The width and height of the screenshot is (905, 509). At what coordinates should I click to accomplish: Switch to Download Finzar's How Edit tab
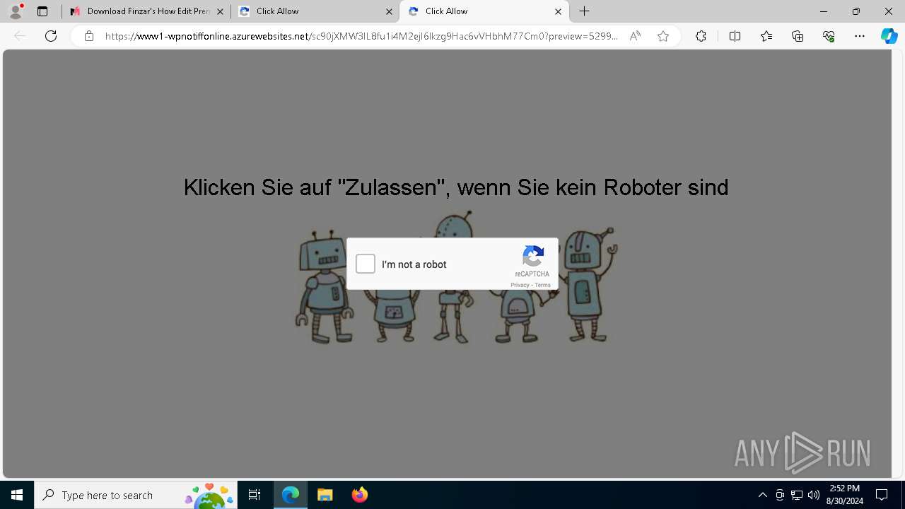coord(146,11)
